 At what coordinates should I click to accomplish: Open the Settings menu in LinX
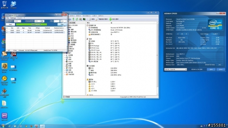tap(13, 18)
